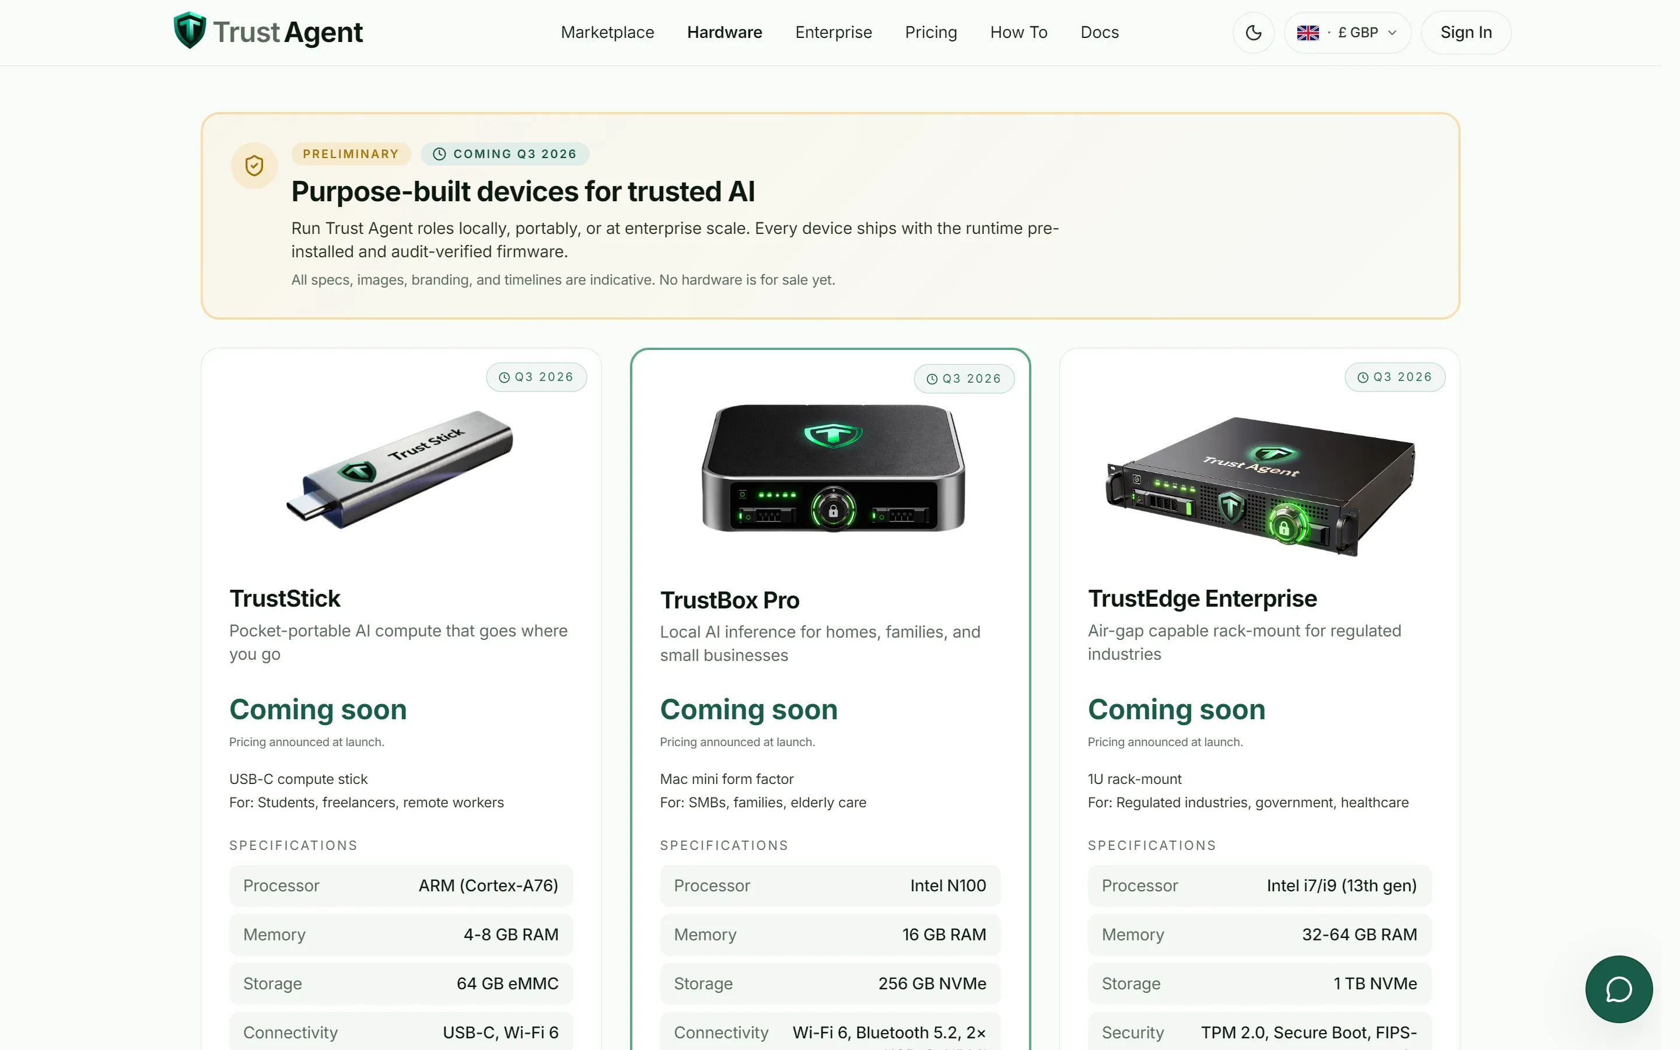Viewport: 1680px width, 1050px height.
Task: Click the chevron arrow in the GBP currency selector
Action: tap(1392, 33)
